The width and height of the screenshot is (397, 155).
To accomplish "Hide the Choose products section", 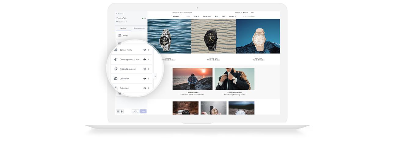I will [144, 59].
